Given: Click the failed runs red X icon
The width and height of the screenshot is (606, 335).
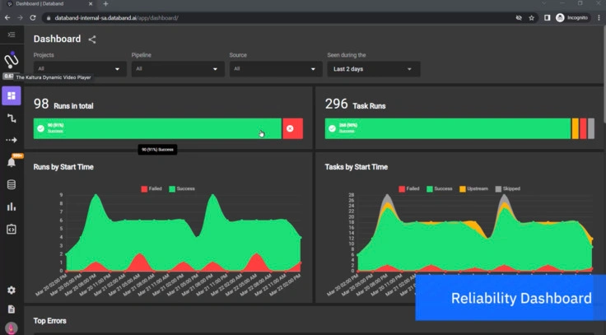Looking at the screenshot, I should point(292,128).
